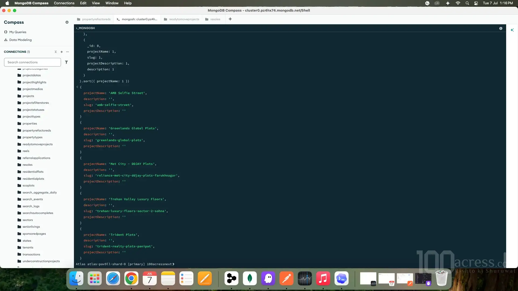Open connections more options ellipsis

click(67, 52)
